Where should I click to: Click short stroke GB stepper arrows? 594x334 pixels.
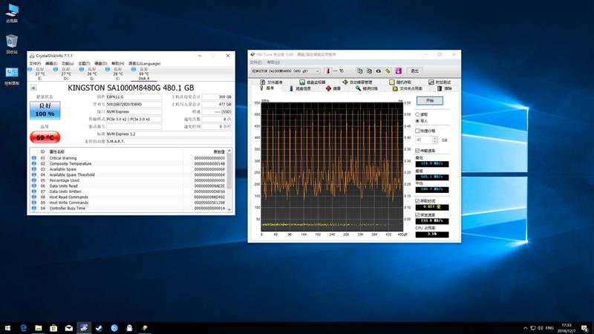tap(435, 140)
